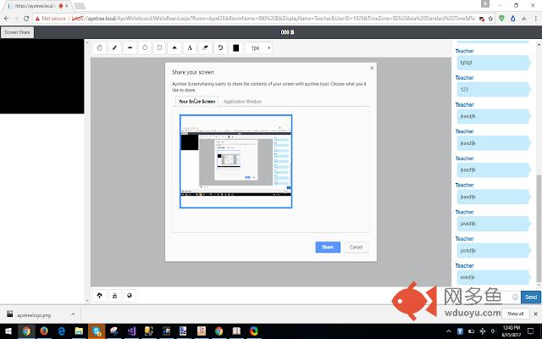Open ayotreelogo.png download options chevron

pos(73,314)
